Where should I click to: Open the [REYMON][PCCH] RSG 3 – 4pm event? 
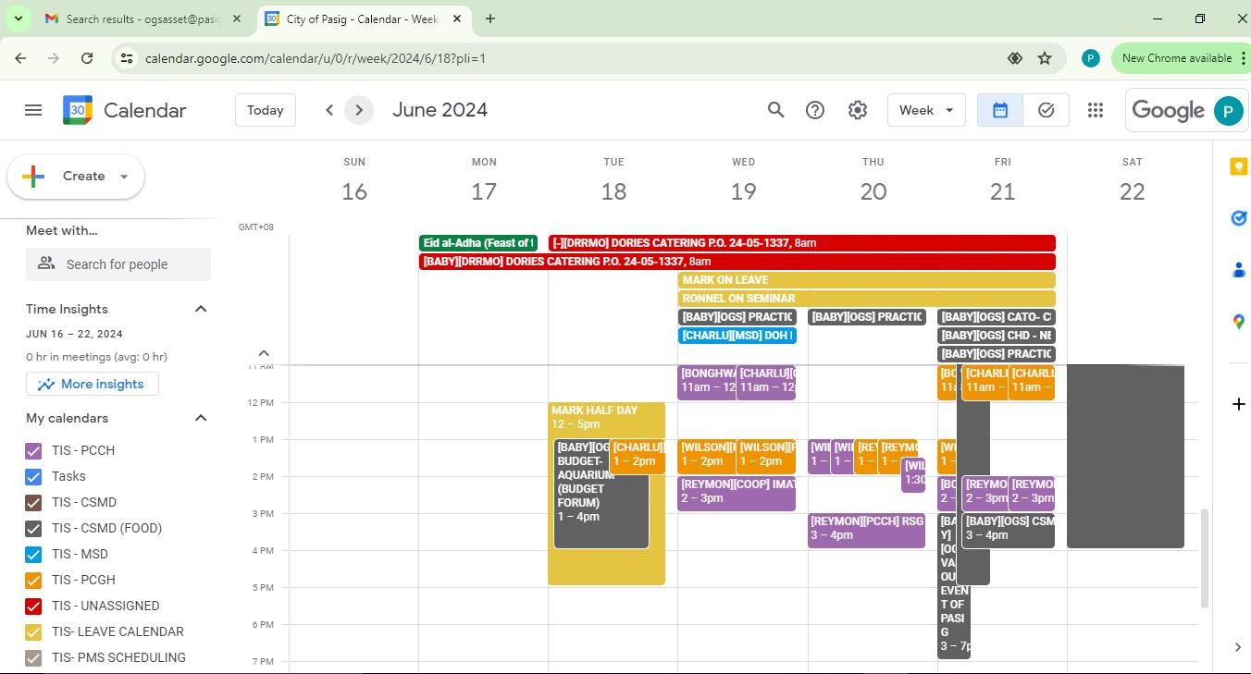click(x=867, y=531)
